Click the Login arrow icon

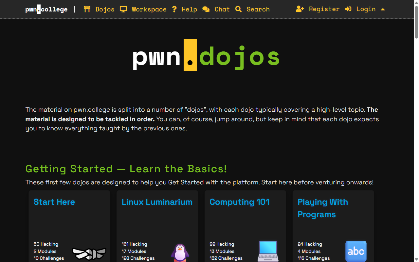coord(348,9)
